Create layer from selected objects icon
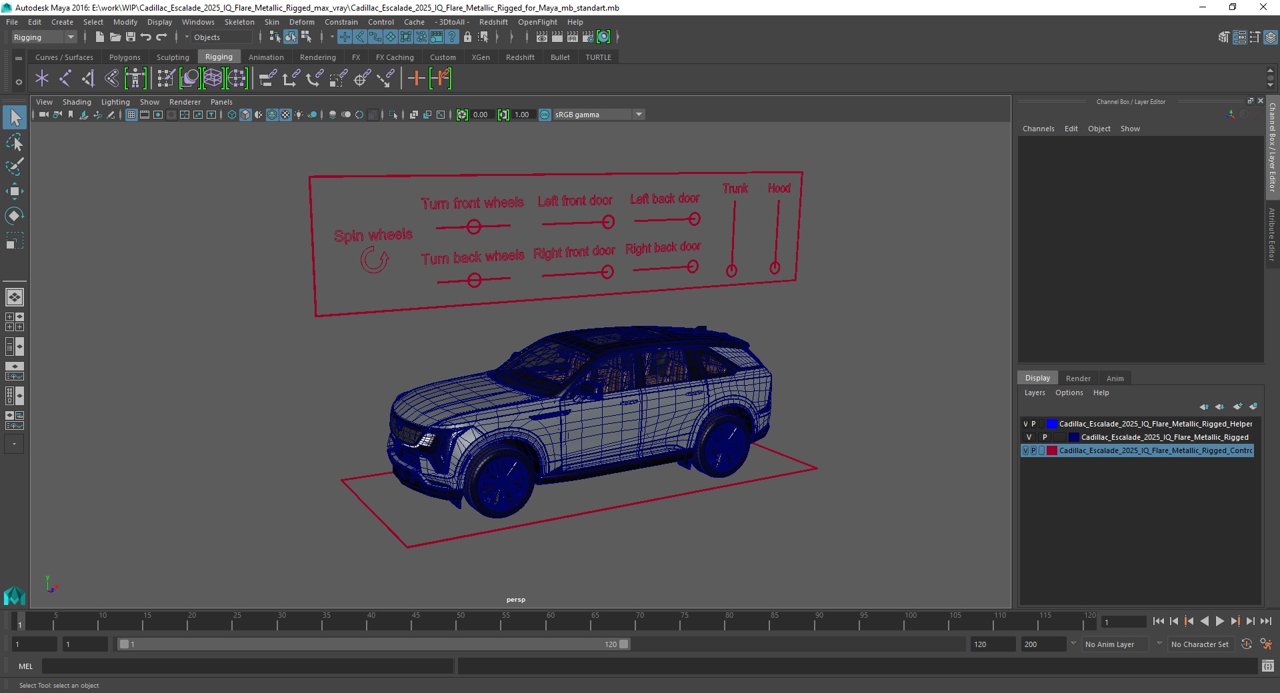1280x693 pixels. click(x=1253, y=406)
